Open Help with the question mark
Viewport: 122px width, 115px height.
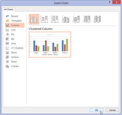tap(110, 2)
